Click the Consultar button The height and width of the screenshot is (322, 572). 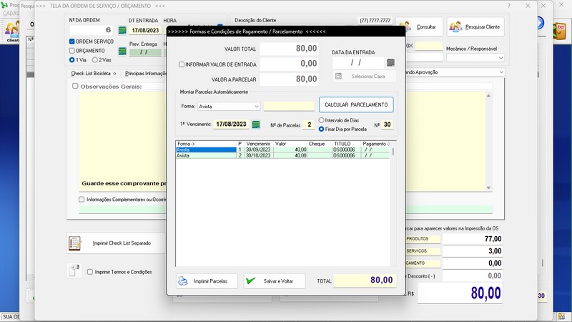[420, 27]
